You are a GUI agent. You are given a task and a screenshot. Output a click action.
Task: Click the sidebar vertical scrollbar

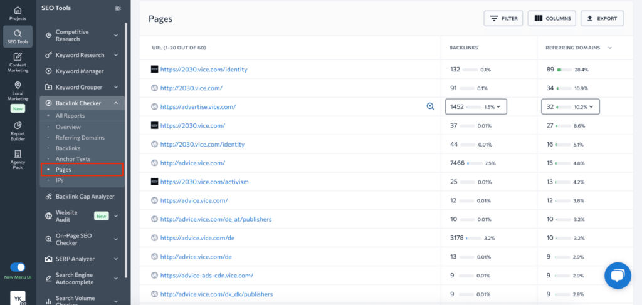pos(126,149)
